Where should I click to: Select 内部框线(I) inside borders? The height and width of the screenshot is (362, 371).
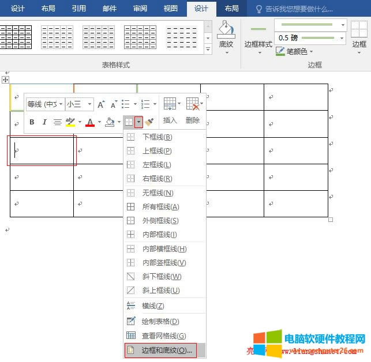tap(164, 235)
